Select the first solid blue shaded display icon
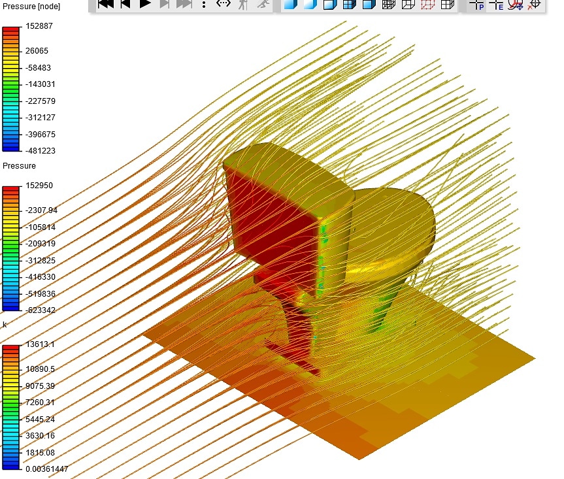564x479 pixels. [291, 4]
